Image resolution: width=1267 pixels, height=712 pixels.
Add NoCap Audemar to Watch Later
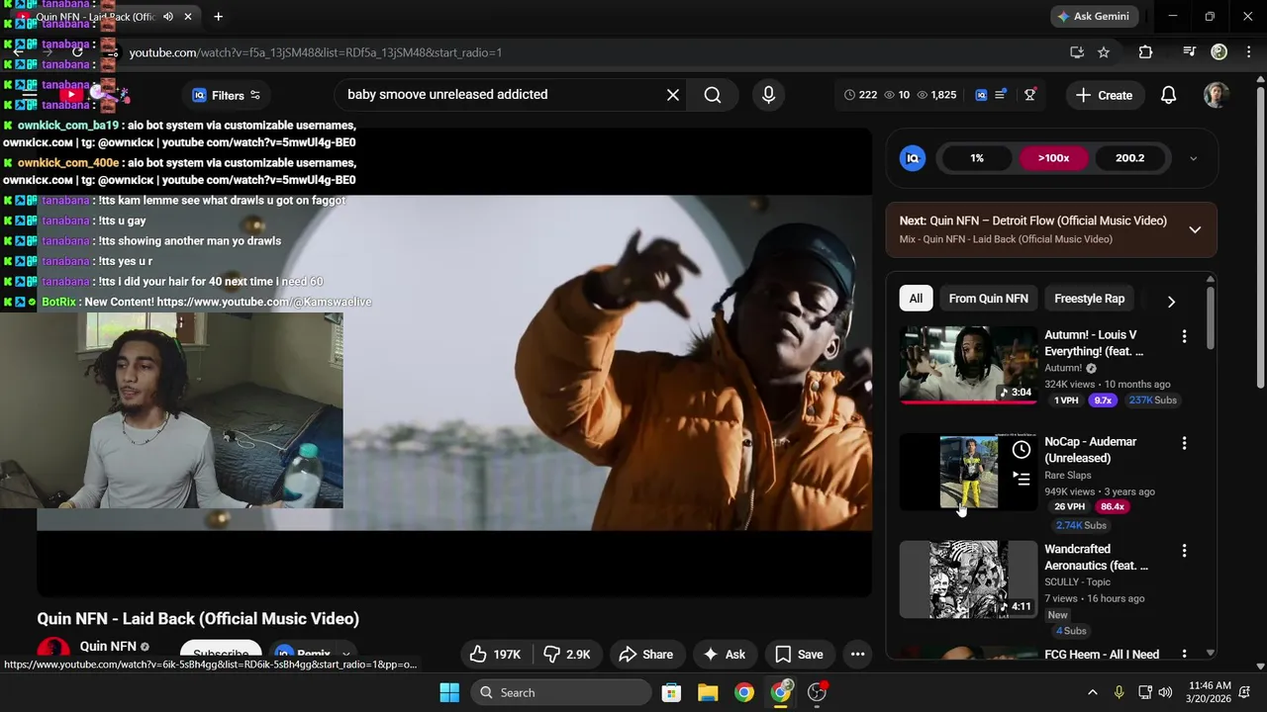(1022, 451)
